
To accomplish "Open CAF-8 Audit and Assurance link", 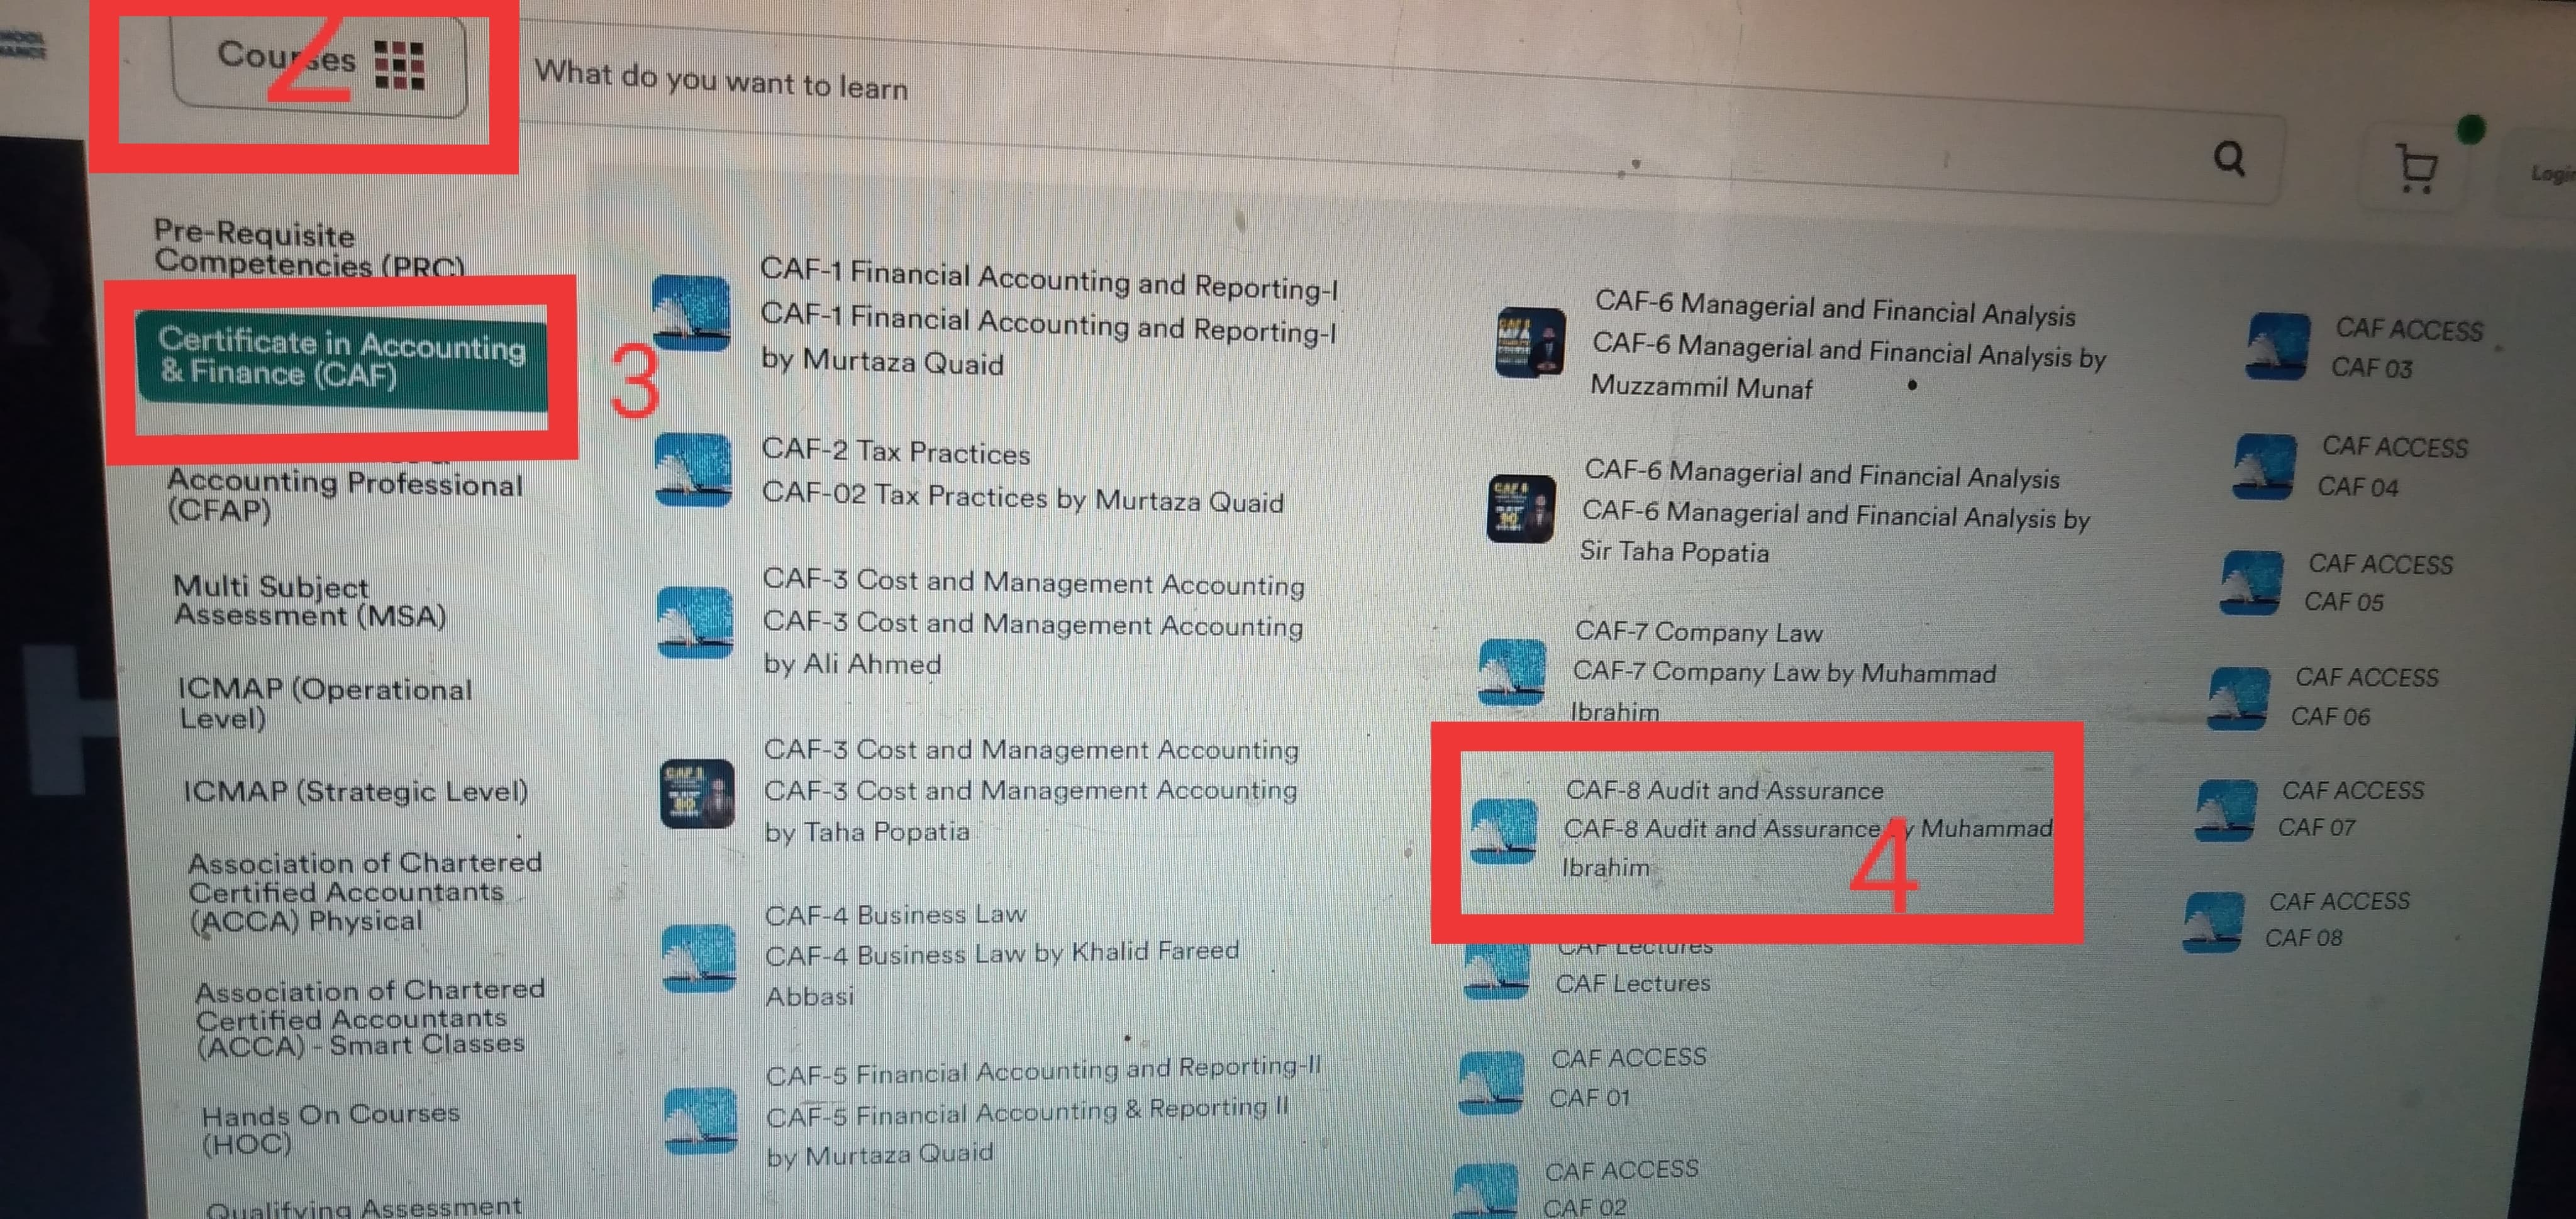I will [1807, 828].
